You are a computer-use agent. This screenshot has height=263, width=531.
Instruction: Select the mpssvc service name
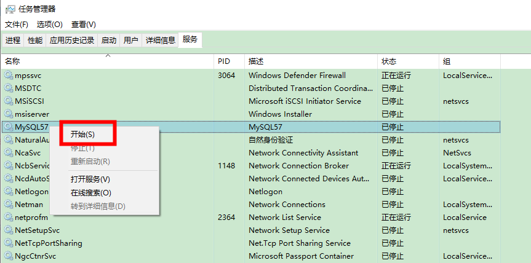pyautogui.click(x=28, y=76)
